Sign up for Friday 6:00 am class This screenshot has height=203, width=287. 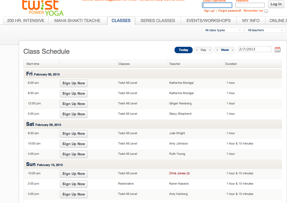click(73, 83)
